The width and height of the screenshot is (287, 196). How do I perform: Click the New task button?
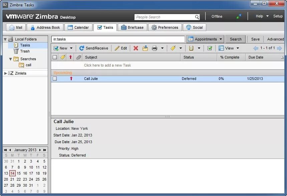pyautogui.click(x=61, y=48)
